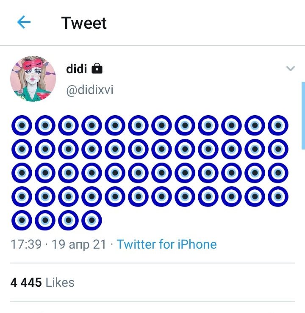Viewport: 305px width, 313px height.
Task: Click the blue scrollbar on right edge
Action: tap(303, 115)
